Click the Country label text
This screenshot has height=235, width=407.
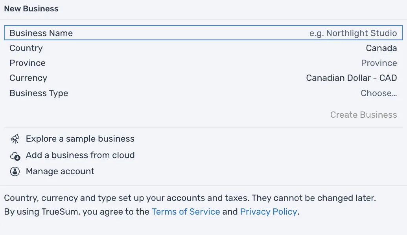(26, 48)
